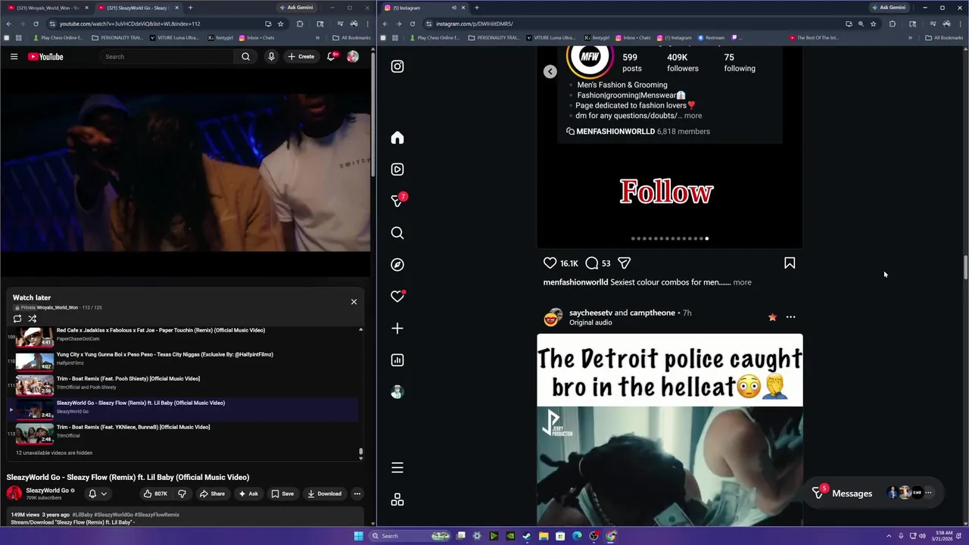Share the menfashionworlld post
969x545 pixels.
click(x=624, y=263)
